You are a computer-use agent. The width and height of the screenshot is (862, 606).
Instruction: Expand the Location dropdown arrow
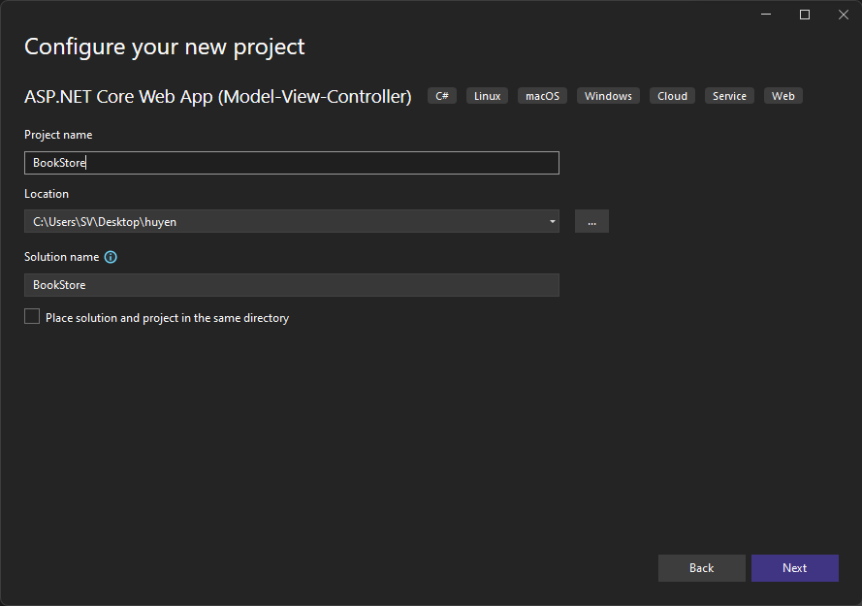click(552, 221)
